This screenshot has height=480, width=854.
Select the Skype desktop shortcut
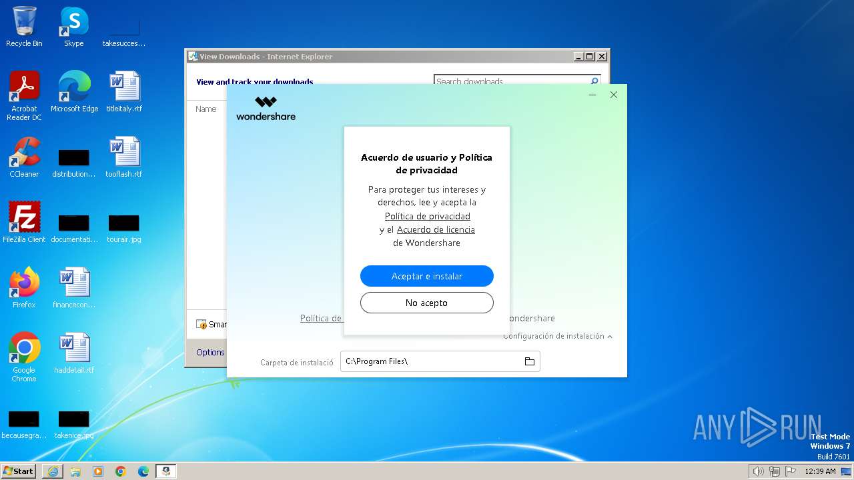(73, 27)
